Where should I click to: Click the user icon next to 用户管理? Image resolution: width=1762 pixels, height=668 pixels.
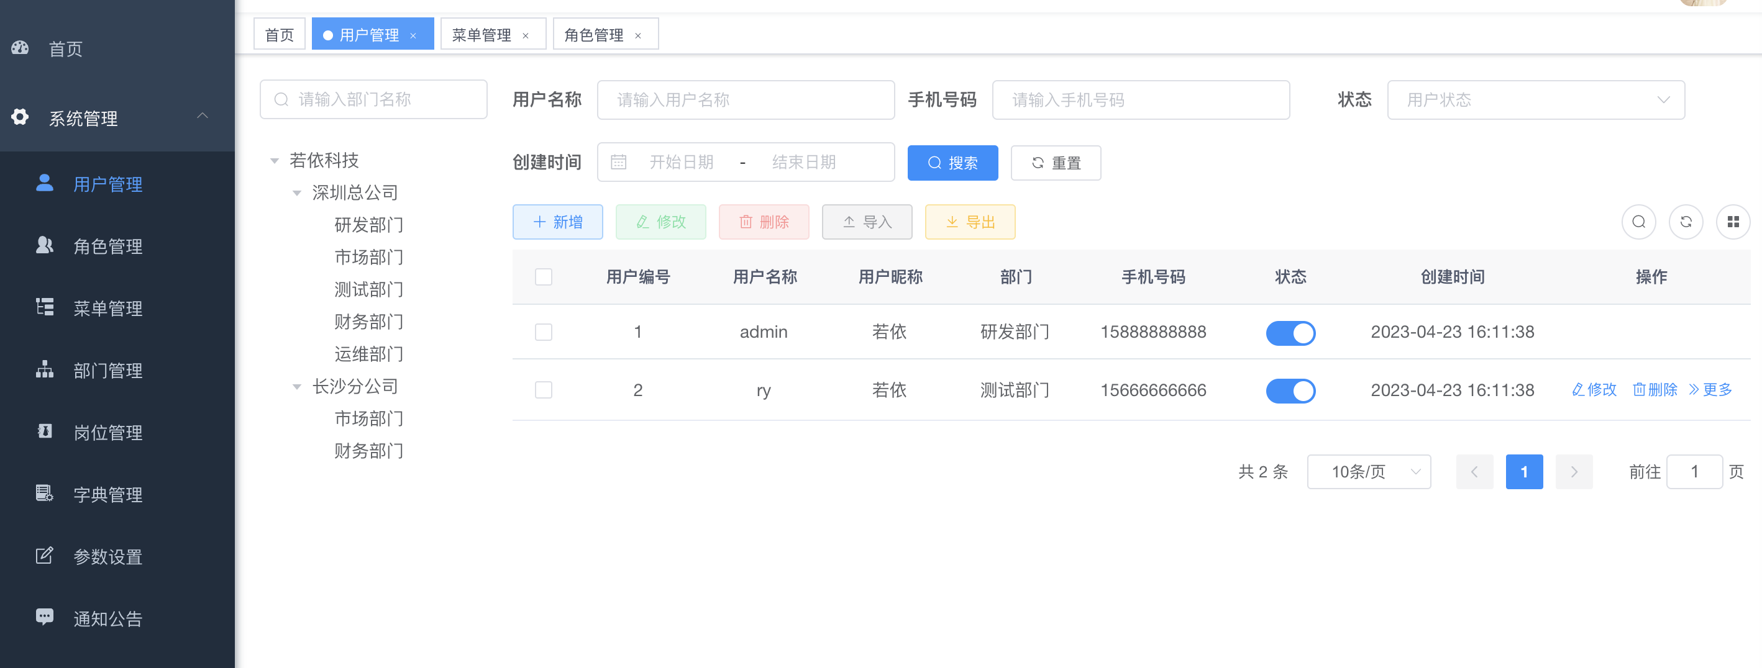45,183
